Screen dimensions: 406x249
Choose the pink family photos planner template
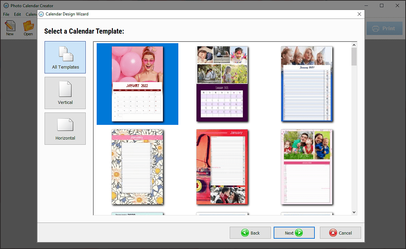pyautogui.click(x=307, y=167)
